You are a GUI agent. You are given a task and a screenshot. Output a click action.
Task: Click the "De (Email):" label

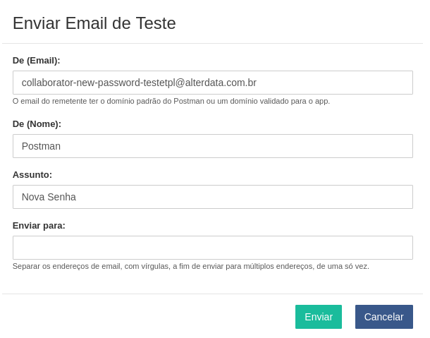pos(37,61)
